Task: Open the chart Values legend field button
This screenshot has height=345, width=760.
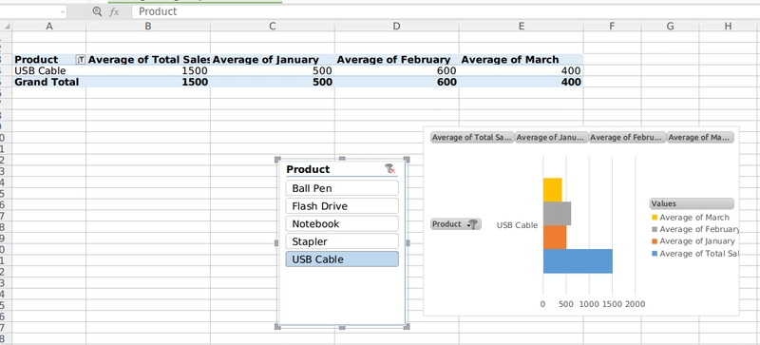Action: click(692, 203)
